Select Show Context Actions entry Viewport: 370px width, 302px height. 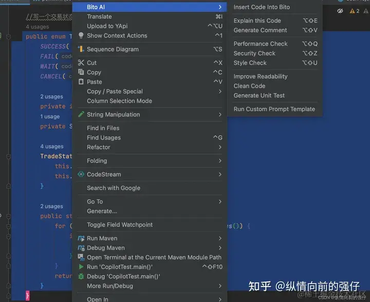tap(150, 35)
